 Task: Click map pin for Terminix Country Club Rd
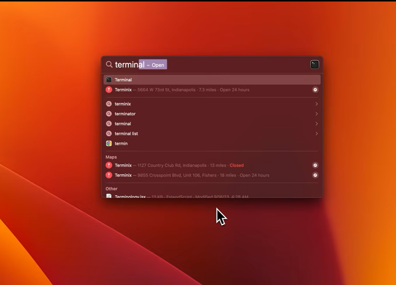(x=109, y=165)
